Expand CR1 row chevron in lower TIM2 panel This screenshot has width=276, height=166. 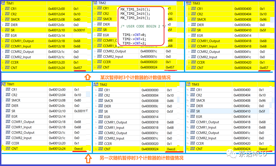(x=96, y=90)
